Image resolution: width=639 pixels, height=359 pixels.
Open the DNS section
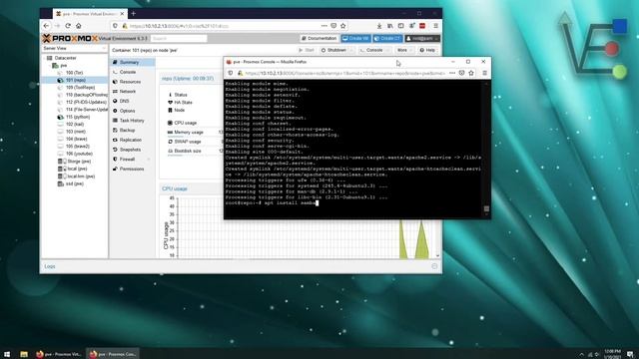click(132, 101)
